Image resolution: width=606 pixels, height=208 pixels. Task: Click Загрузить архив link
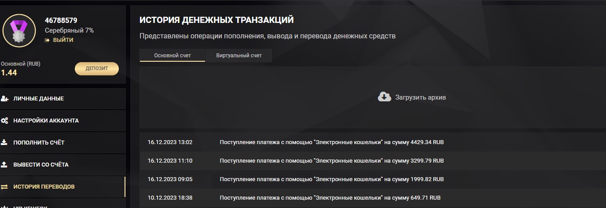click(x=420, y=97)
